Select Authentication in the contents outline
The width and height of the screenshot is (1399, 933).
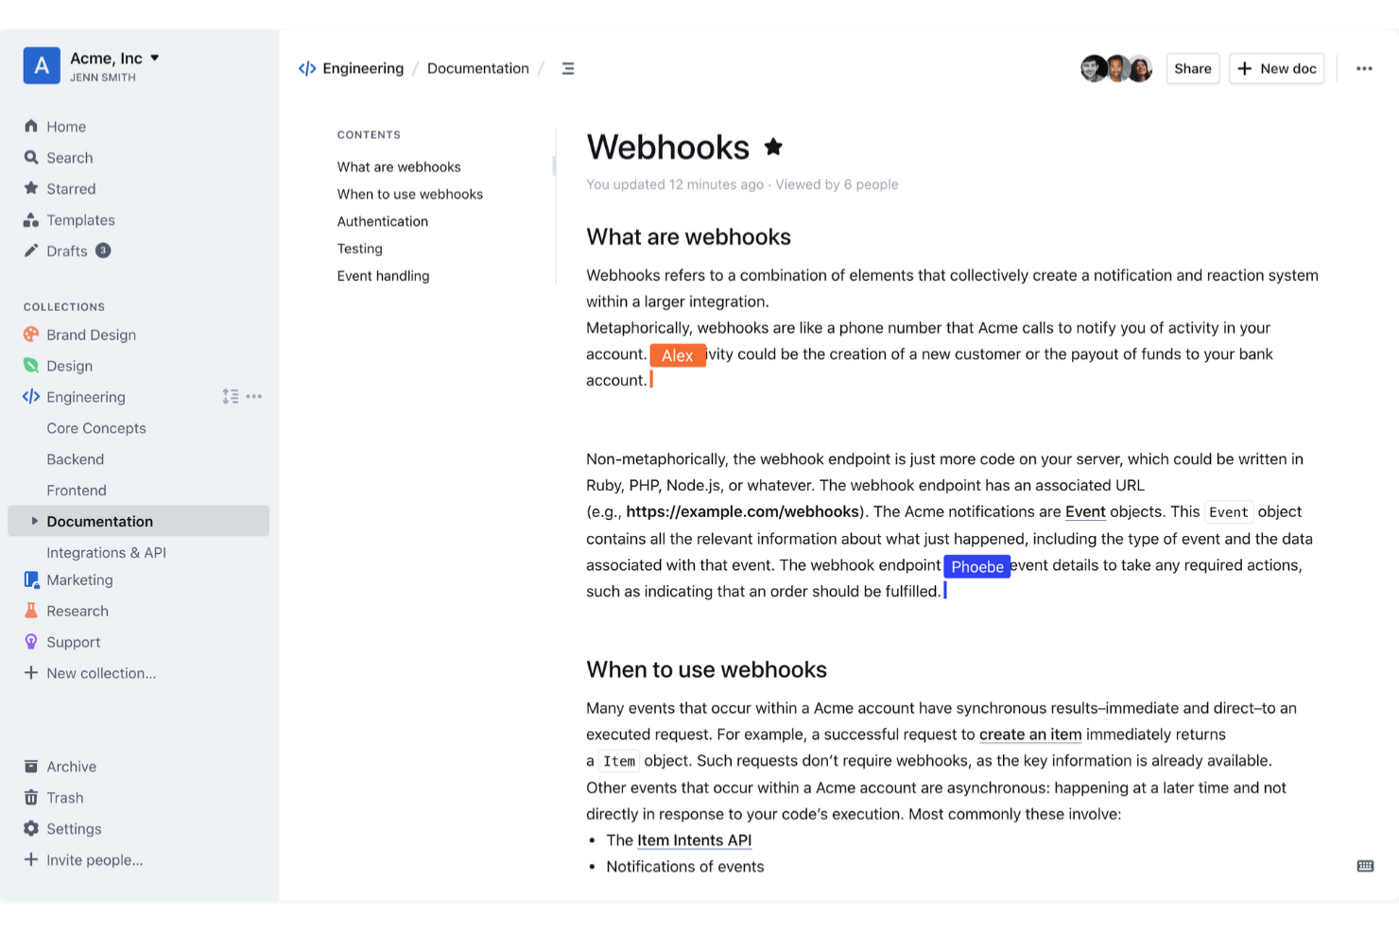point(382,220)
